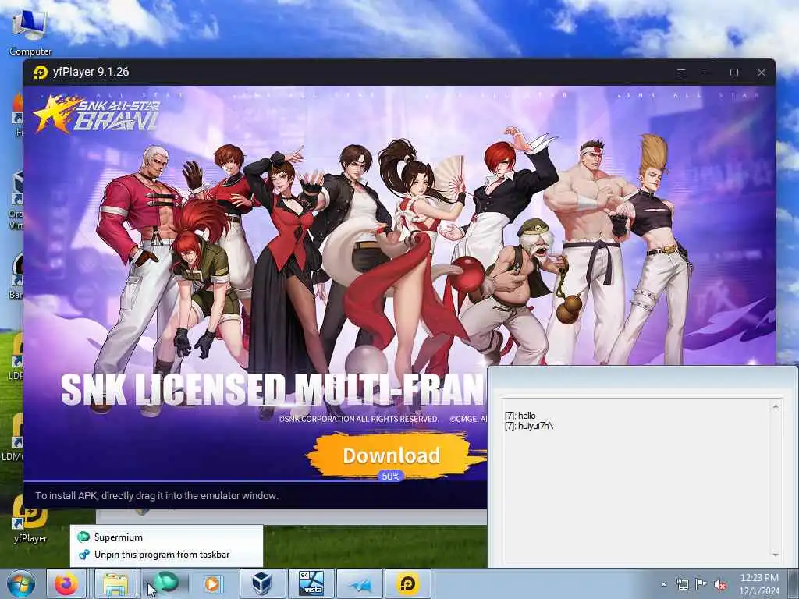The width and height of the screenshot is (799, 599).
Task: Click the yfPlayer 9.1.26 title text
Action: coord(91,72)
